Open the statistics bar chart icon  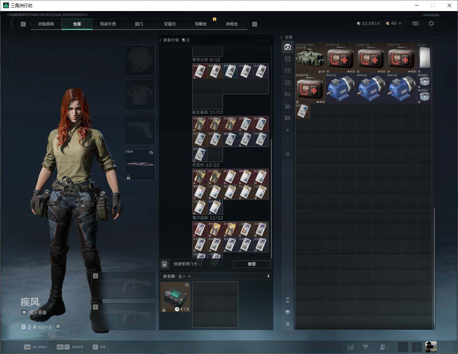pyautogui.click(x=351, y=347)
